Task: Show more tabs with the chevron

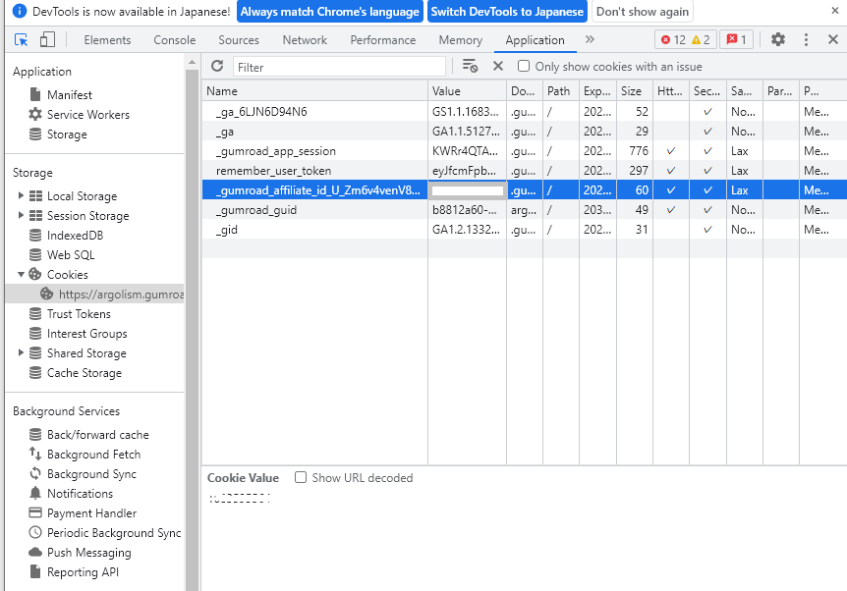Action: [x=590, y=40]
